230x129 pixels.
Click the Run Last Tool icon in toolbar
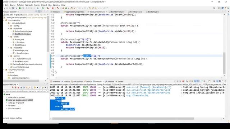point(47,8)
